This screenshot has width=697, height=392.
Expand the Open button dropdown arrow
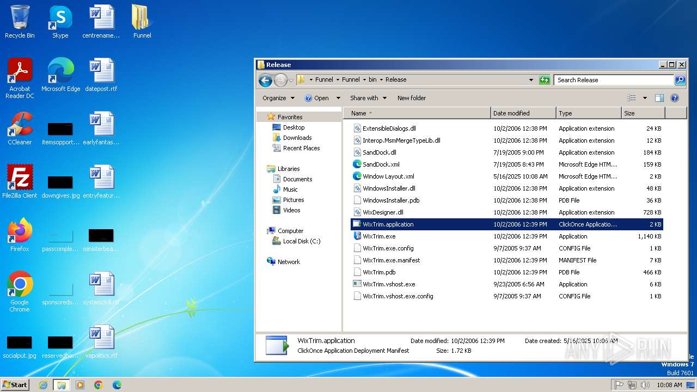[338, 98]
